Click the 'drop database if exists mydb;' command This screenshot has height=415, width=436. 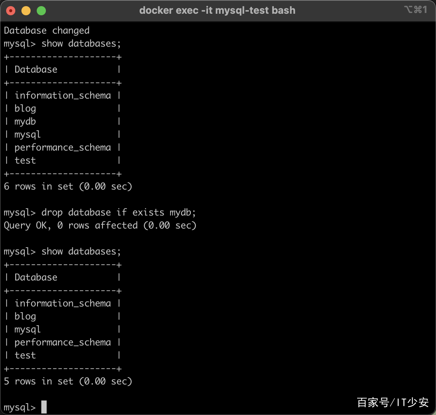(x=119, y=212)
